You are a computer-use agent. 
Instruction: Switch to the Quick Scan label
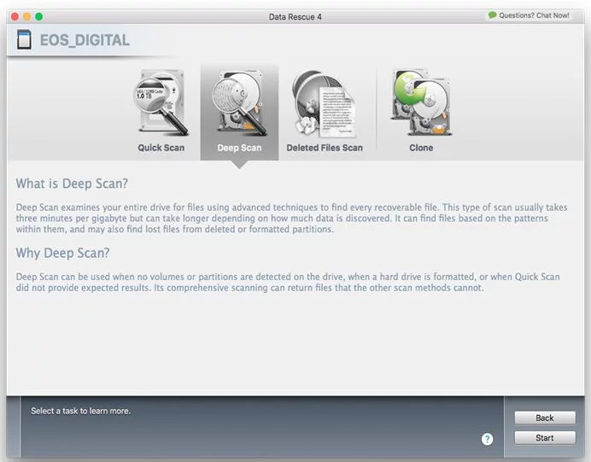point(161,148)
